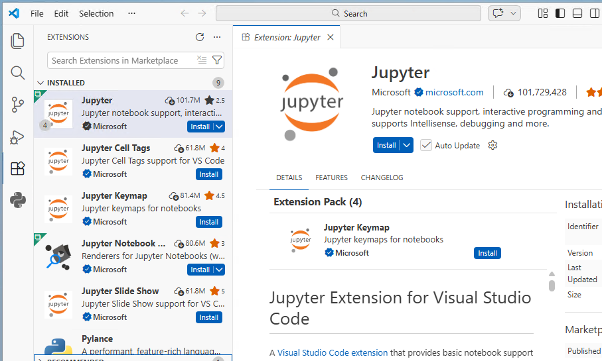Open the microsoft.com publisher link
The image size is (602, 361).
454,92
